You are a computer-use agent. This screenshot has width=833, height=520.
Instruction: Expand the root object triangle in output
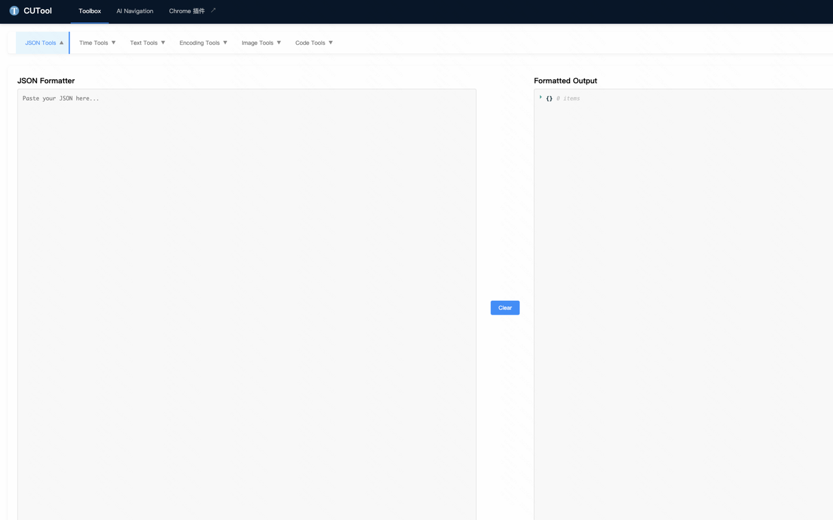(541, 97)
